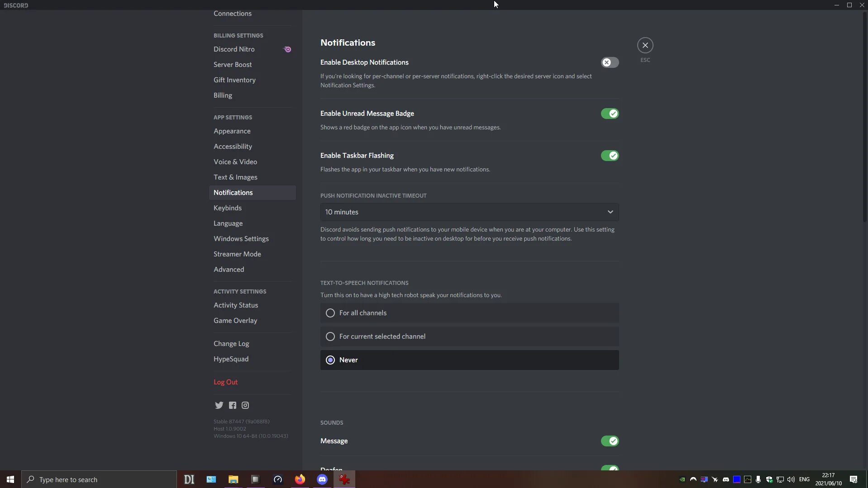This screenshot has width=868, height=488.
Task: Toggle Enable Desktop Notifications on
Action: pyautogui.click(x=610, y=62)
